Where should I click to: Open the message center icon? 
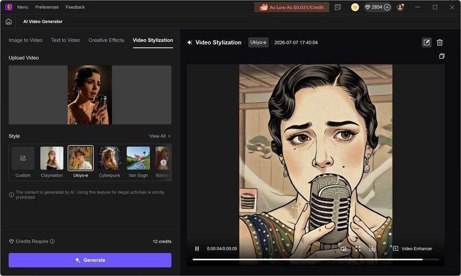coord(338,7)
